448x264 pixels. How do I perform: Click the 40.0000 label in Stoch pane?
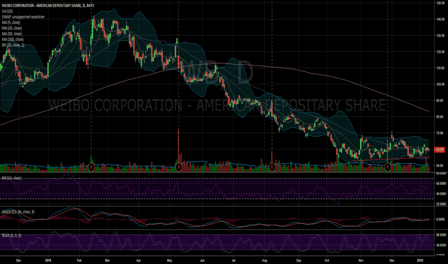441,245
